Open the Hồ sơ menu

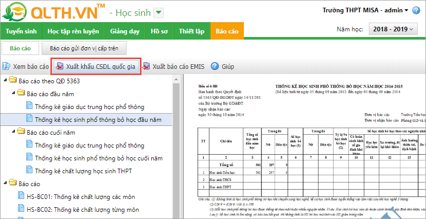coord(159,31)
